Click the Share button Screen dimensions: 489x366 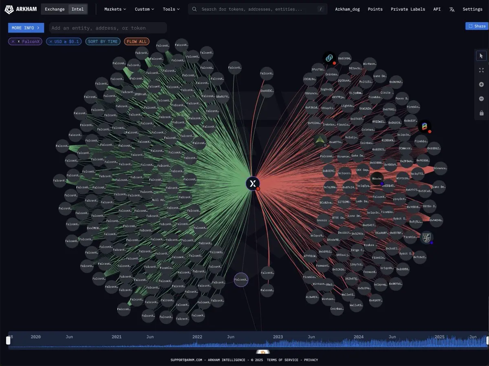point(477,26)
